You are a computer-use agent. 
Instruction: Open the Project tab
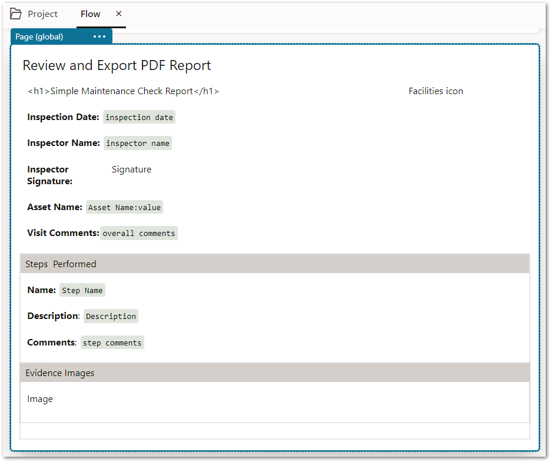34,14
